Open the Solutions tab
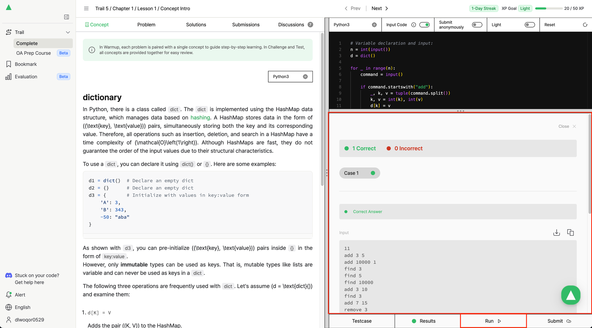The image size is (592, 328). tap(196, 25)
